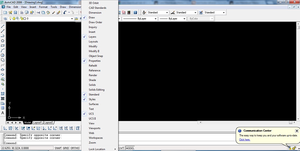Jump to the last layout tab arrow
This screenshot has width=300, height=151.
tap(20, 123)
